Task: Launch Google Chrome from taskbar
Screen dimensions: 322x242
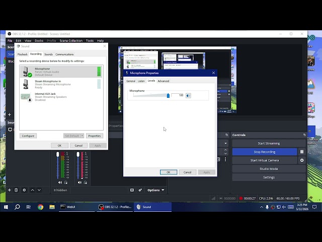Action: tap(40, 207)
